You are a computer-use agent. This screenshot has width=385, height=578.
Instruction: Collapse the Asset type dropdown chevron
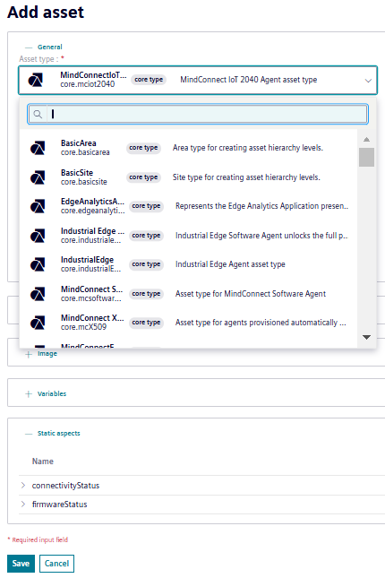pyautogui.click(x=368, y=81)
